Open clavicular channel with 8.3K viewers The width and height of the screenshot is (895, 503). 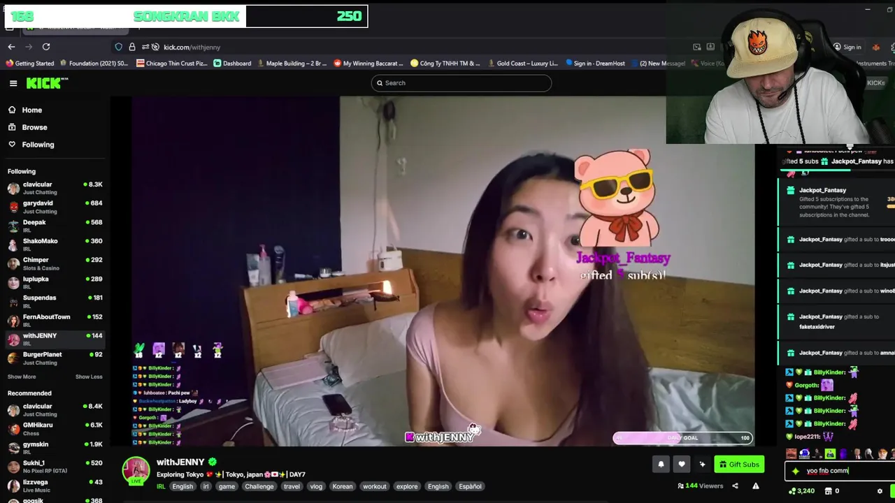pos(55,188)
